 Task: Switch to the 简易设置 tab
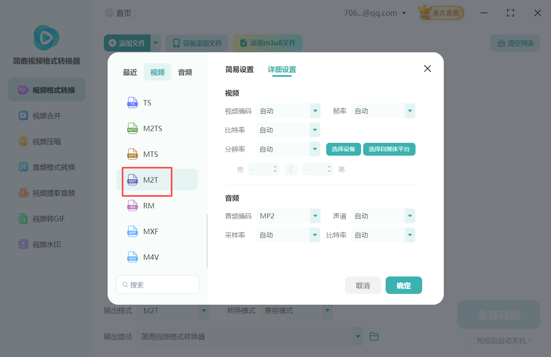[239, 70]
